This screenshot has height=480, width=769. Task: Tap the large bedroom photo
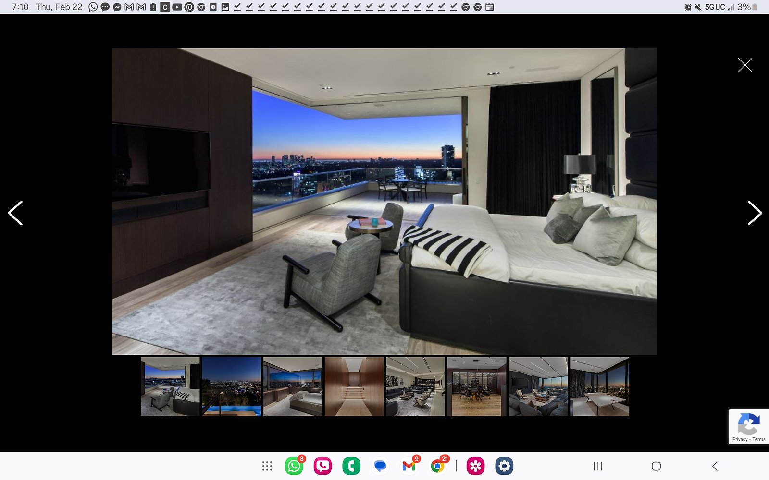(x=384, y=202)
